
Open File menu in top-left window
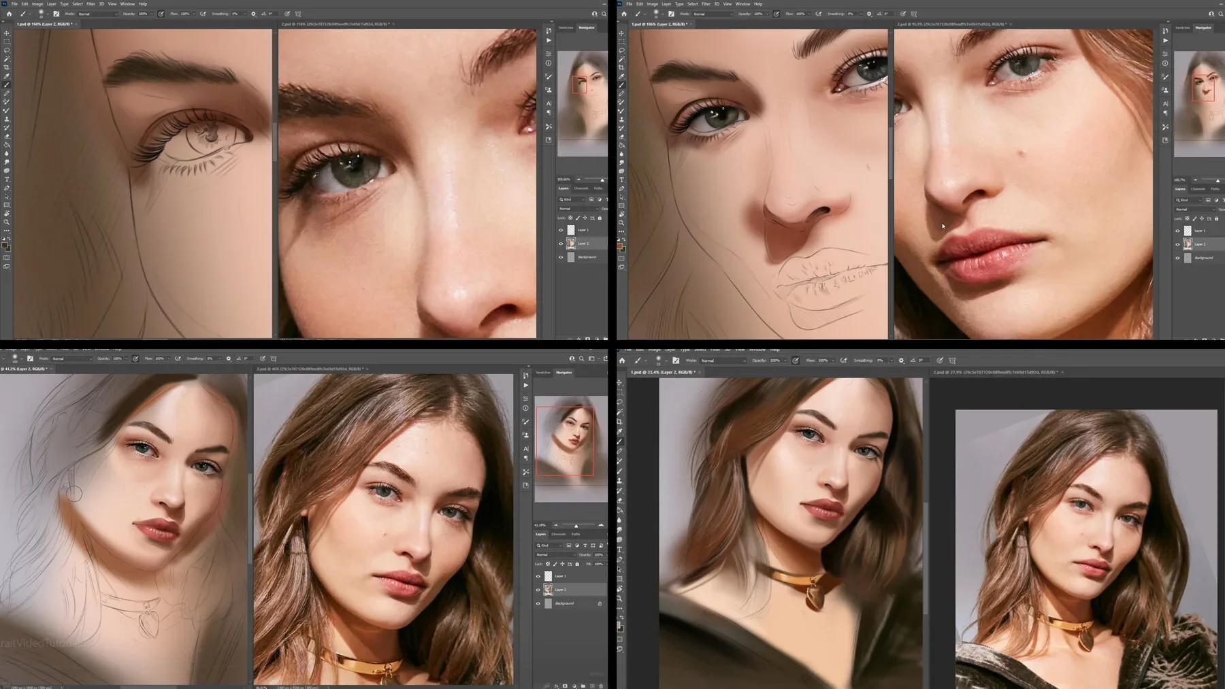[x=14, y=4]
